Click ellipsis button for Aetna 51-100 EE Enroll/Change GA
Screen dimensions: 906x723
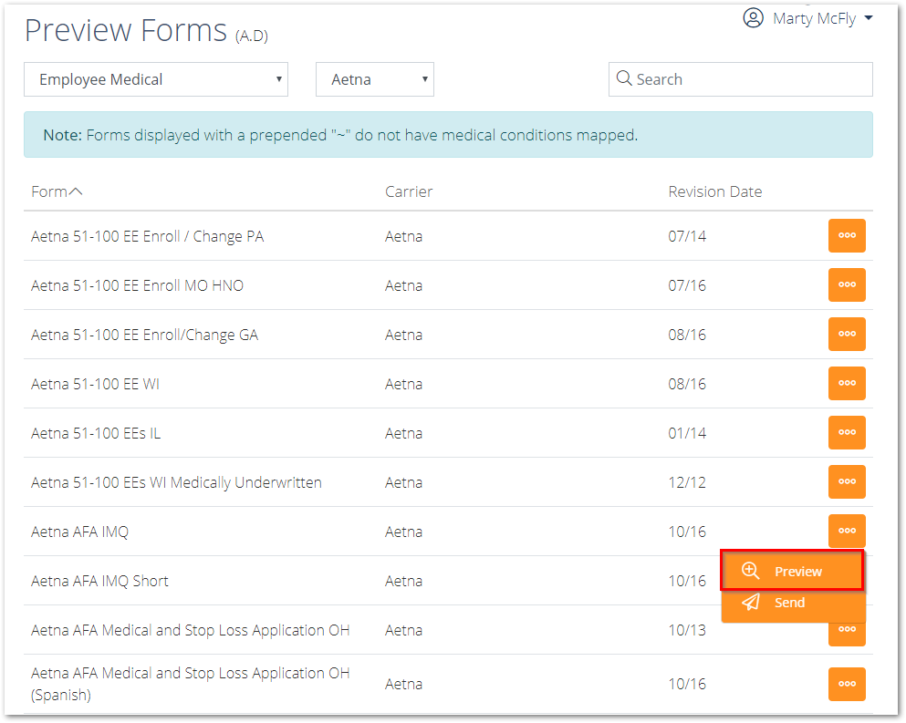click(847, 334)
